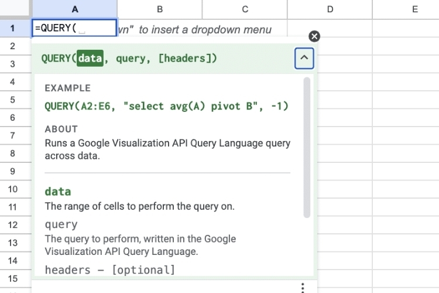The height and width of the screenshot is (293, 439).
Task: Open the three-dot menu below the help panel
Action: [303, 288]
